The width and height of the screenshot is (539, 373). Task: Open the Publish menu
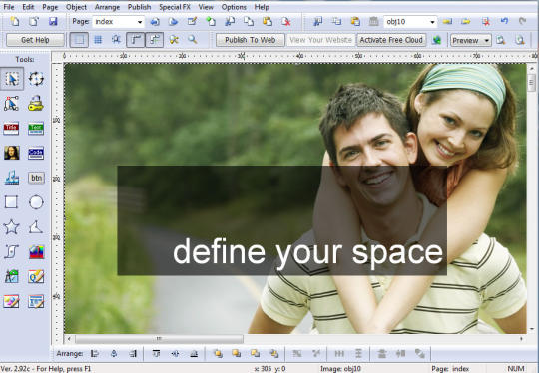click(139, 7)
